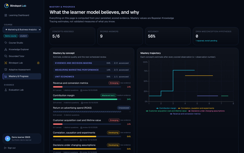Image resolution: width=244 pixels, height=153 pixels.
Task: Click the '94%' value for Contribution margin
Action: (x=129, y=99)
